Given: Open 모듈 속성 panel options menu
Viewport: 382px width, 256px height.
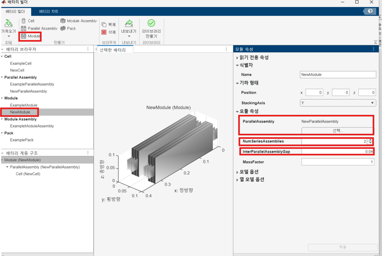Looking at the screenshot, I should point(374,49).
